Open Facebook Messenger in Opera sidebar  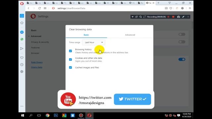(x=22, y=32)
